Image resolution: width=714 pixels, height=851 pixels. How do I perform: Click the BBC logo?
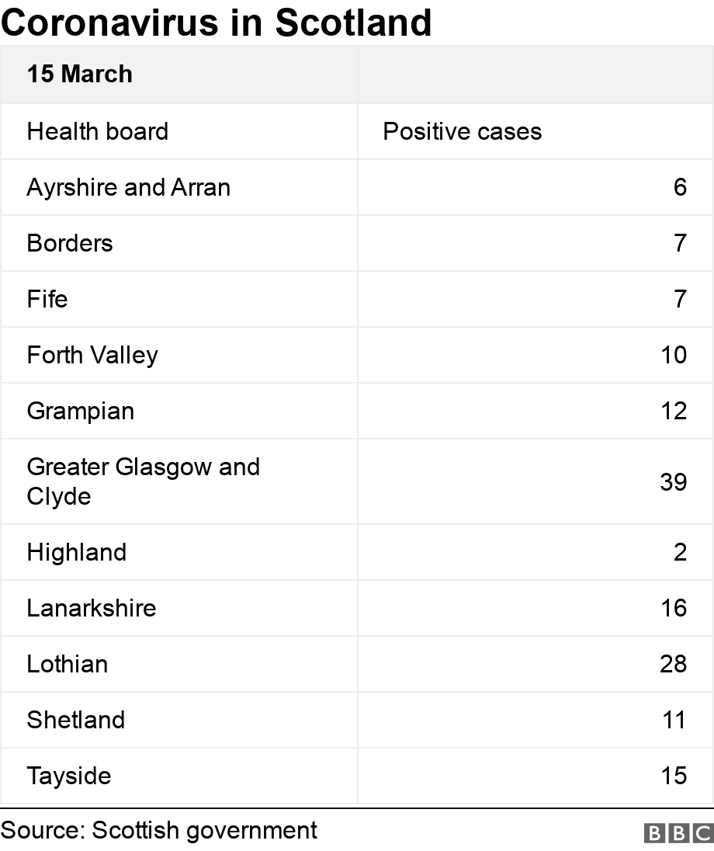(x=678, y=832)
